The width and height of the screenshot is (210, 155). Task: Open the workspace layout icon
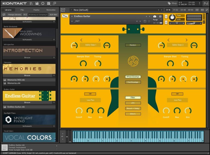48,3
